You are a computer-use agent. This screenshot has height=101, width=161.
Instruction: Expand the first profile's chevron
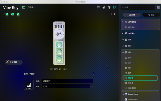point(7,17)
